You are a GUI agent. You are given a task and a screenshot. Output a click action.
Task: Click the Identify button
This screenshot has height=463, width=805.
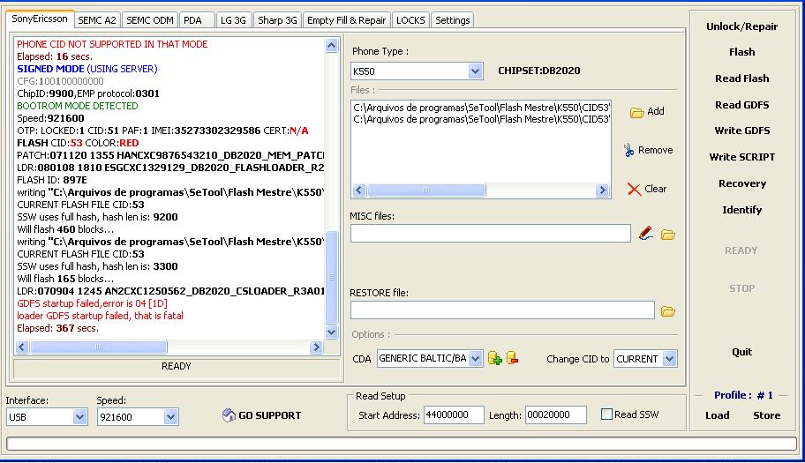tap(741, 210)
